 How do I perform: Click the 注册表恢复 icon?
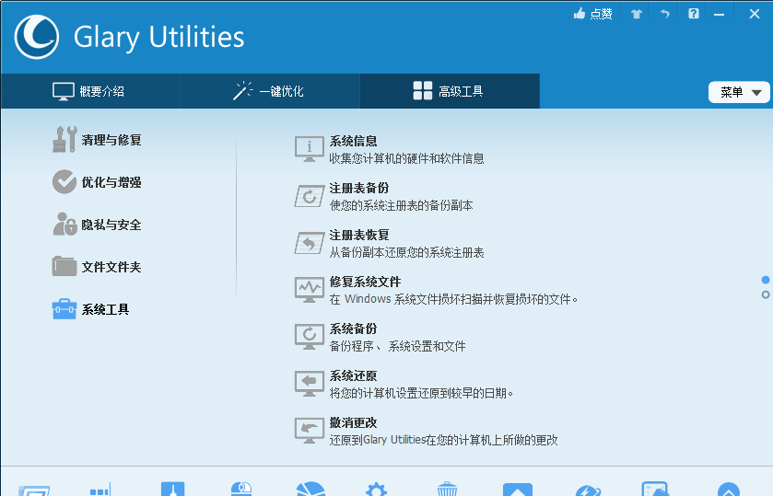(309, 242)
